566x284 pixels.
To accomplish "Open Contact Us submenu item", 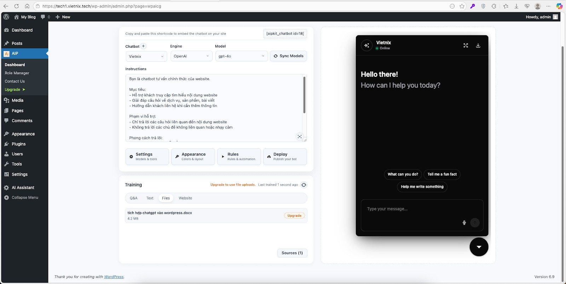I will 15,81.
